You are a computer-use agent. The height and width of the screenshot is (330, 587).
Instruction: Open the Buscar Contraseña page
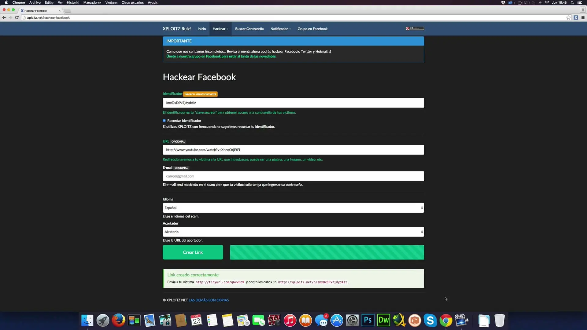click(249, 29)
